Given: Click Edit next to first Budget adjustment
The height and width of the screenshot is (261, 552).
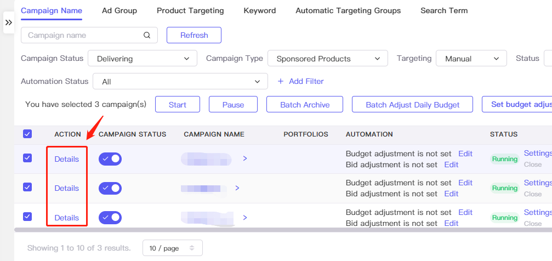Looking at the screenshot, I should coord(465,154).
